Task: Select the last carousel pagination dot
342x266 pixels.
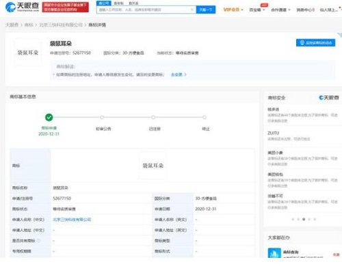Action: pos(315,219)
